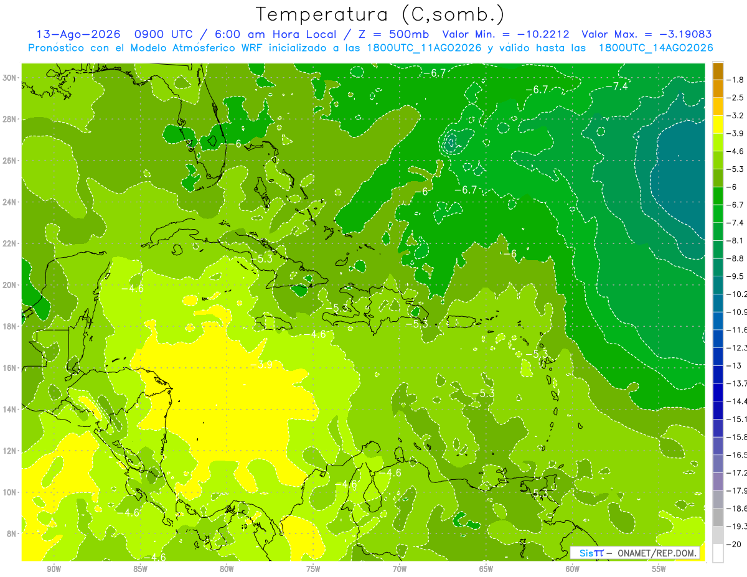Click the -13 value on the color legend

[x=734, y=365]
